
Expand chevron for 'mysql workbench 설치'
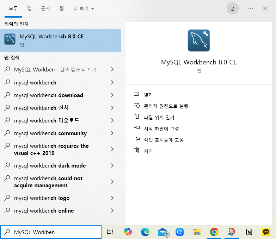point(112,108)
